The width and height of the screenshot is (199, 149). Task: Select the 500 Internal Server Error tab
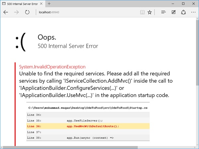(20, 3)
